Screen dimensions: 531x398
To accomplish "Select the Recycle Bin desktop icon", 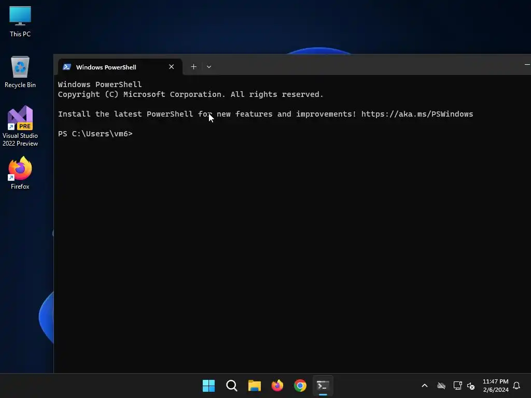I will click(x=20, y=72).
